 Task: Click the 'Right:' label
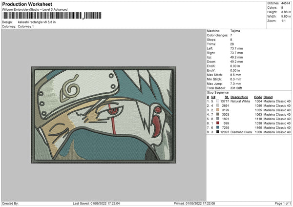(211, 53)
